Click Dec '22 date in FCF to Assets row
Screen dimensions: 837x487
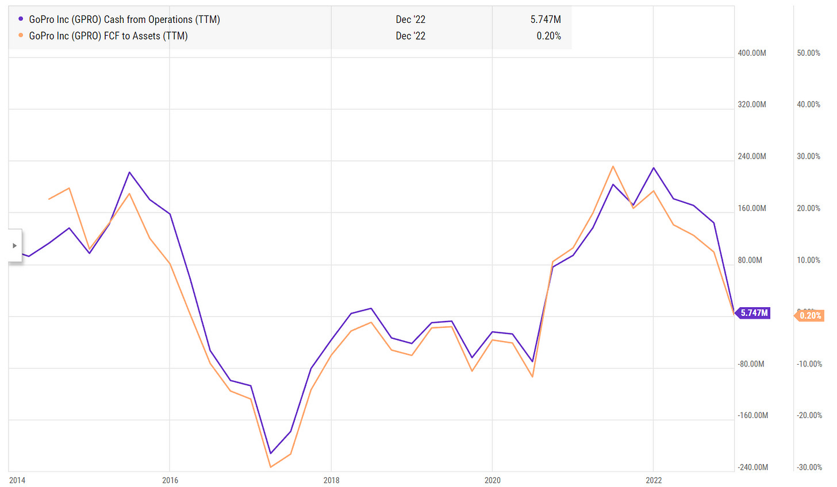coord(410,36)
